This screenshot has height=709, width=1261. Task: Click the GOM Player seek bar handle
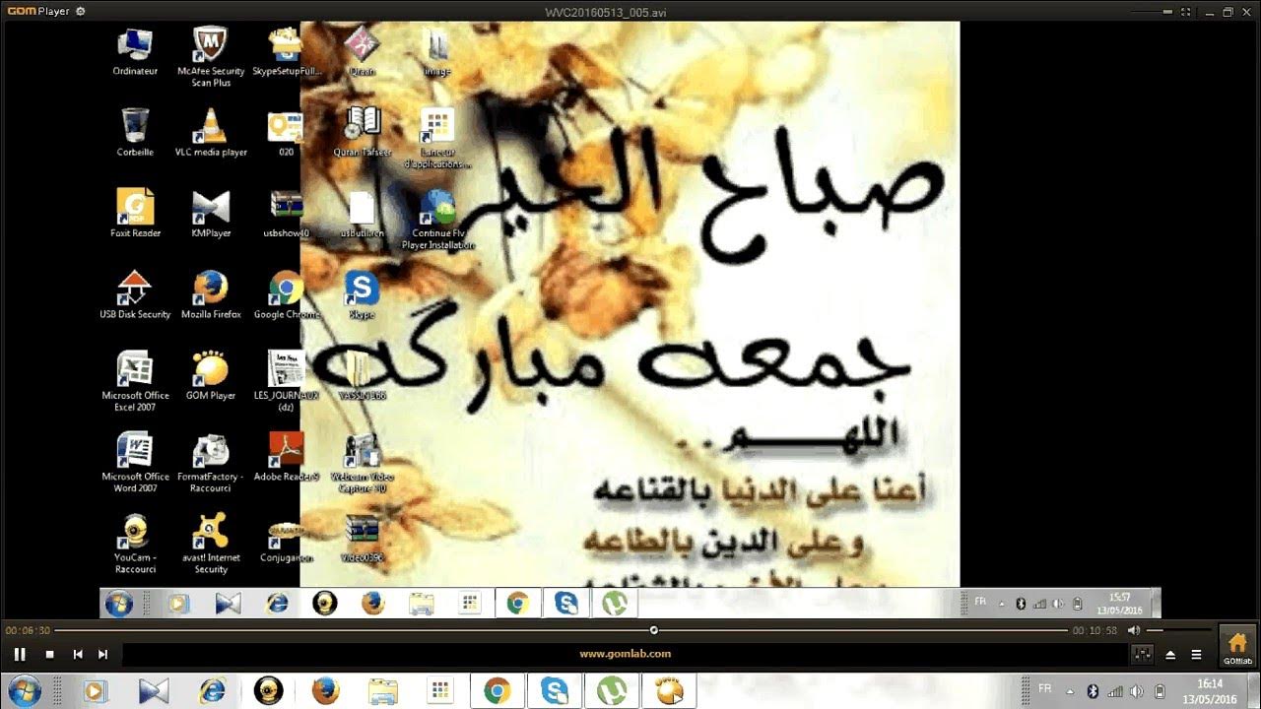[x=653, y=630]
